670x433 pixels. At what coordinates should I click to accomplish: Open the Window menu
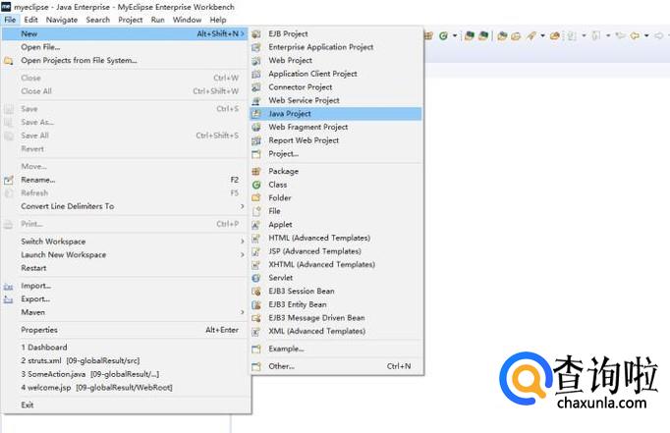(187, 20)
